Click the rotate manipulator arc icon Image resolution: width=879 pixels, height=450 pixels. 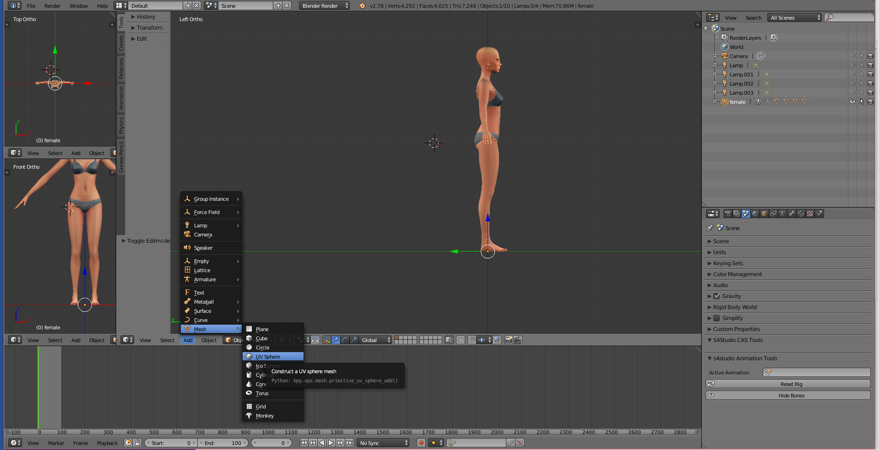tap(345, 340)
